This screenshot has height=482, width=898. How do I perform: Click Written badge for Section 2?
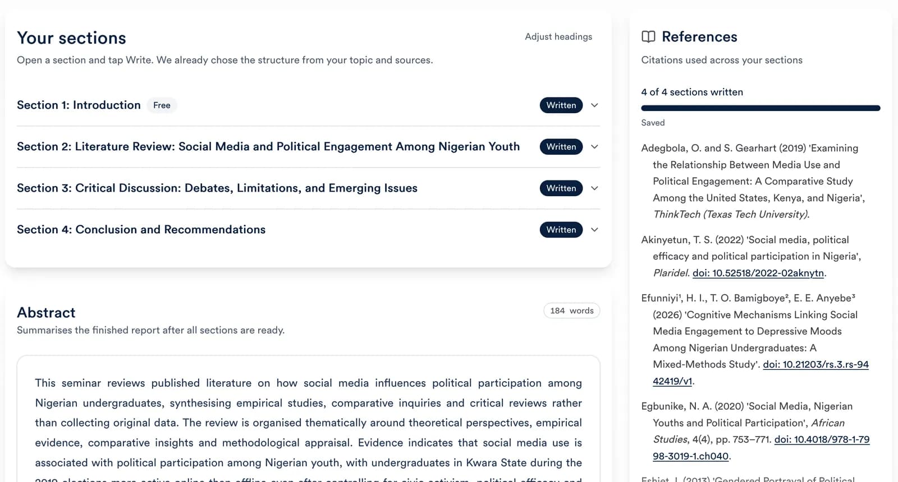click(561, 147)
